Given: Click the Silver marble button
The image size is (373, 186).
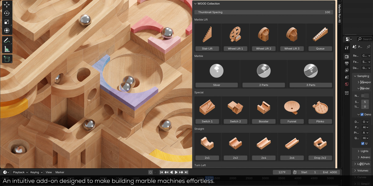Looking at the screenshot, I should click(x=217, y=85).
